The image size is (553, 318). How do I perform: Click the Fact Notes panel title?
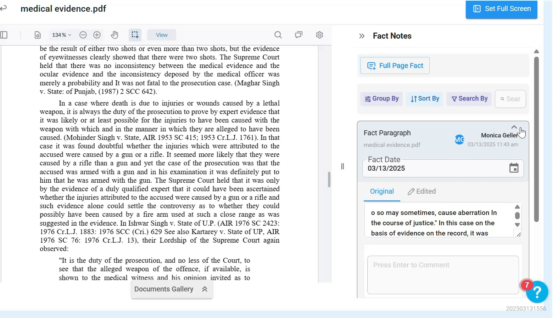coord(392,36)
